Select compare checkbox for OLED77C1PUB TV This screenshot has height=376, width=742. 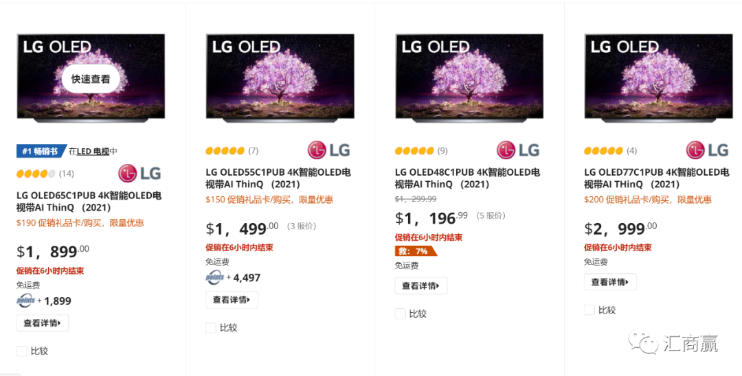[x=589, y=309]
